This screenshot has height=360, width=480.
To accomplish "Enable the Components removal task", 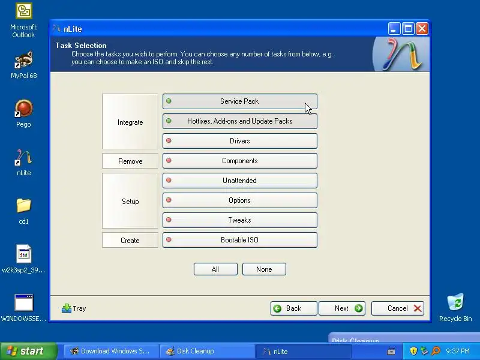I will (239, 161).
